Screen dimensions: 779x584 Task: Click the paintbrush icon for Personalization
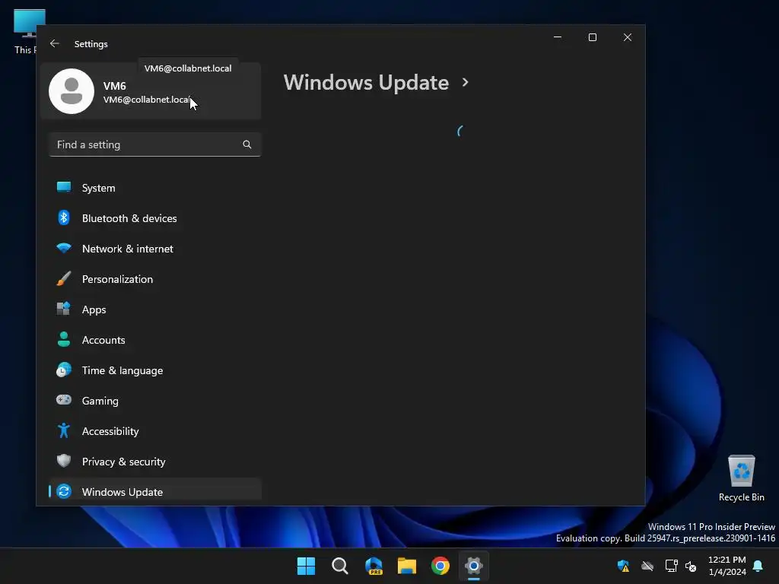coord(64,278)
